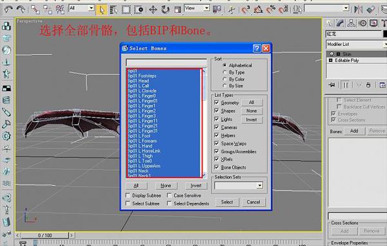Viewport: 387px width, 246px height.
Task: Open the Modify panel tab icon
Action: coord(340,23)
